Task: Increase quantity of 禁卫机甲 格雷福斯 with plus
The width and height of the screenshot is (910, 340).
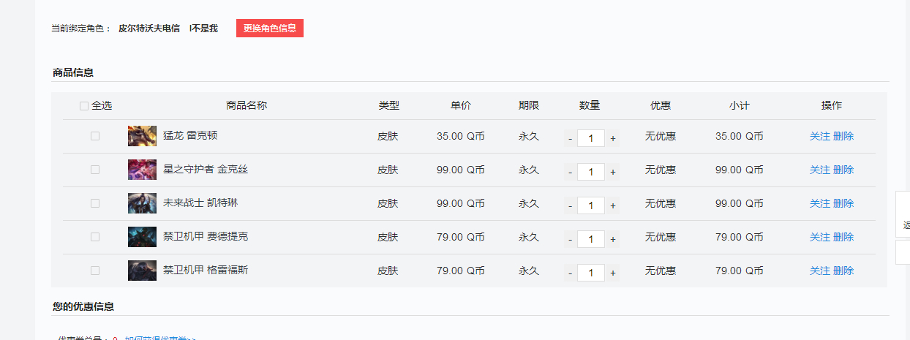Action: pyautogui.click(x=613, y=273)
